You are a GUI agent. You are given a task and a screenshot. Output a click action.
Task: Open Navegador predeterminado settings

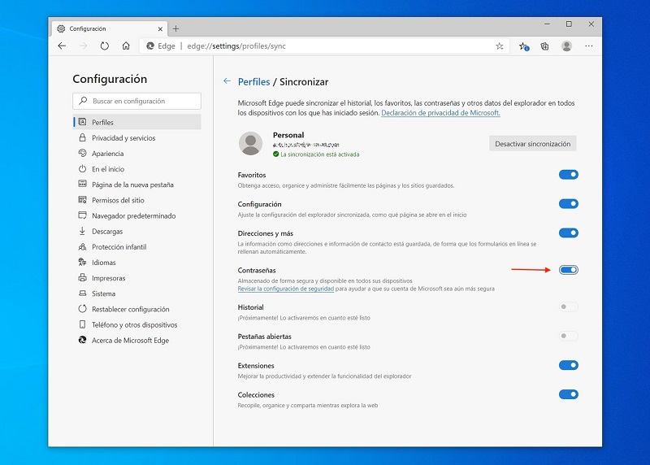pos(136,215)
